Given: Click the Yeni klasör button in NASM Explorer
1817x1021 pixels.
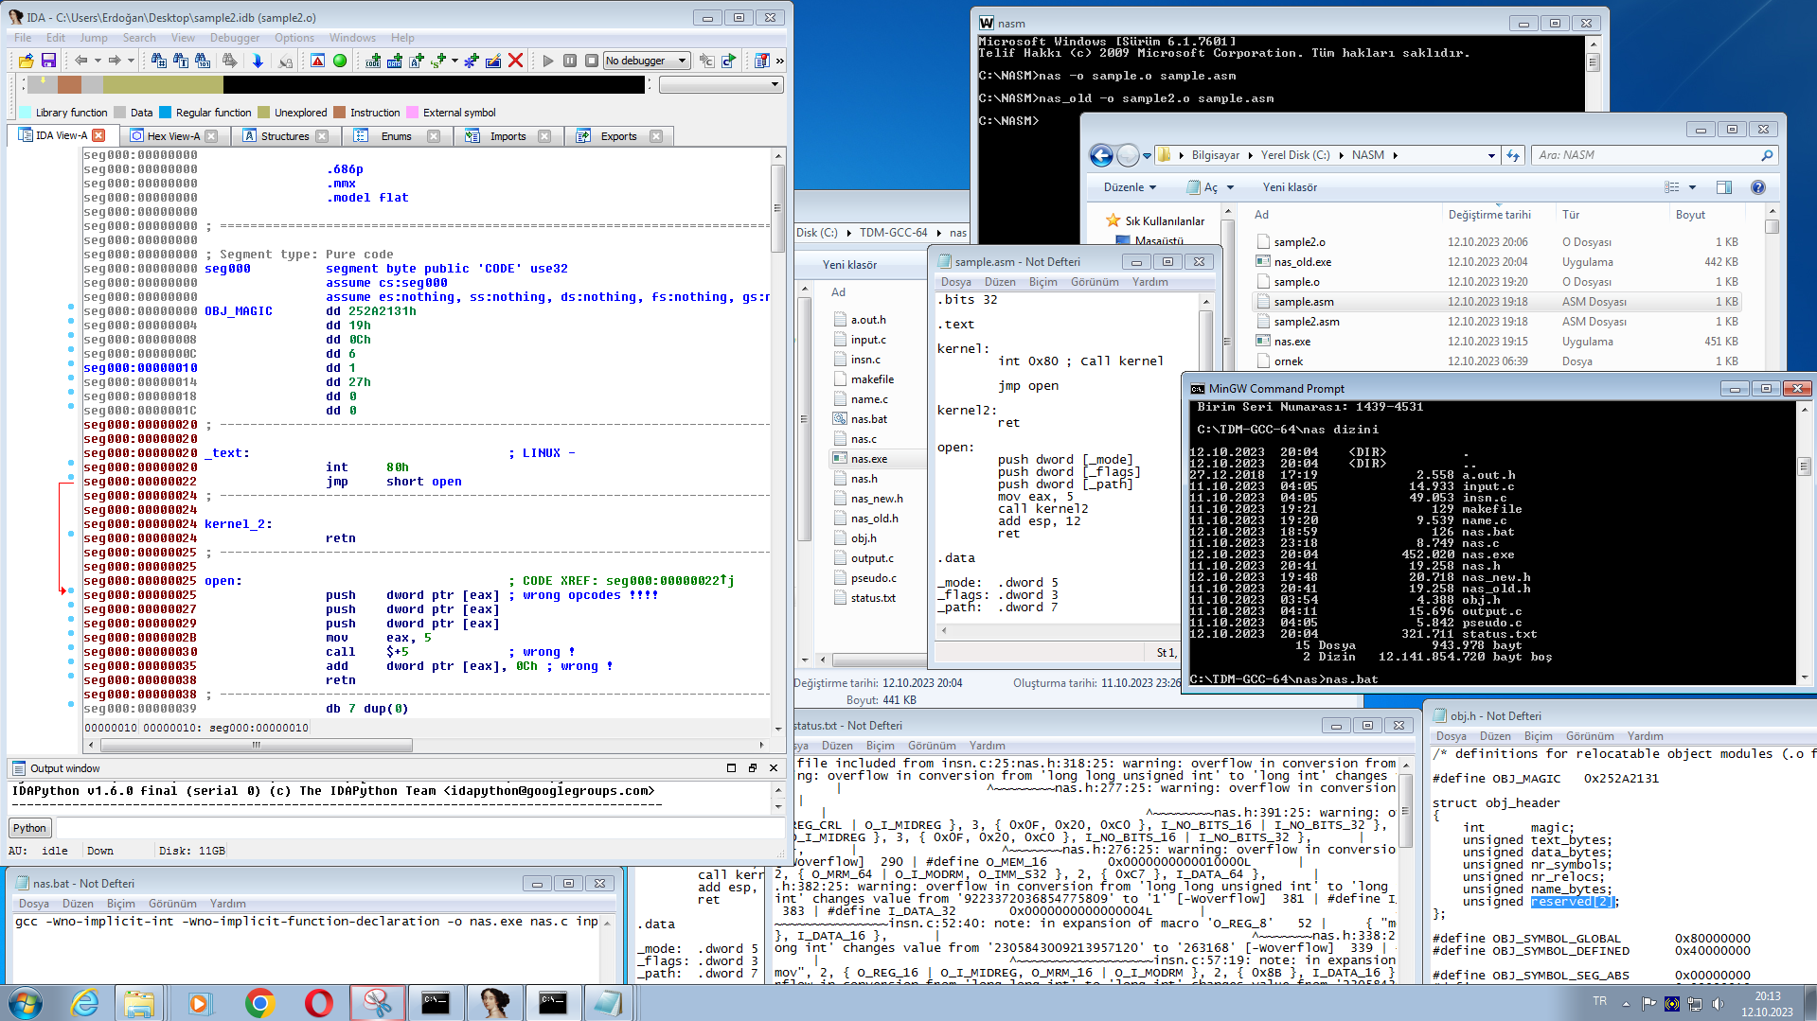Looking at the screenshot, I should 1290,187.
